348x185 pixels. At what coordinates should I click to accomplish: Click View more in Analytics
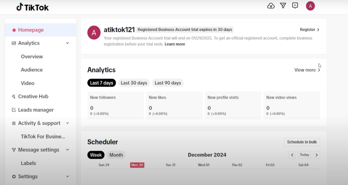(x=307, y=70)
